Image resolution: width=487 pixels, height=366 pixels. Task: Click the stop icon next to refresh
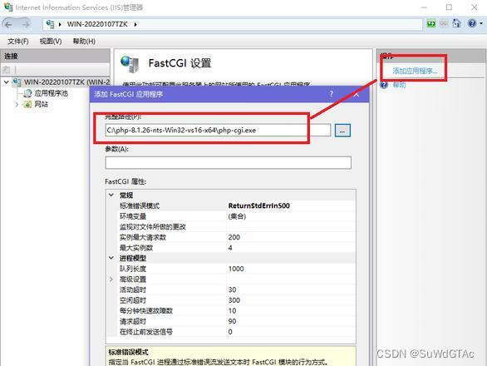[x=444, y=23]
